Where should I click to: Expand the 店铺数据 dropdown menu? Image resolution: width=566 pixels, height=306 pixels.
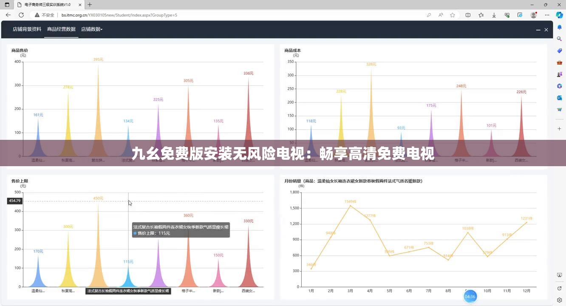point(92,29)
